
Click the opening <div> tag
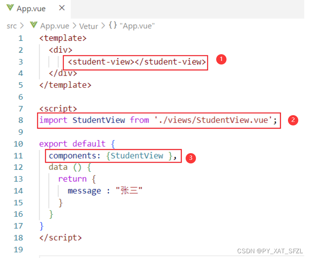point(61,50)
